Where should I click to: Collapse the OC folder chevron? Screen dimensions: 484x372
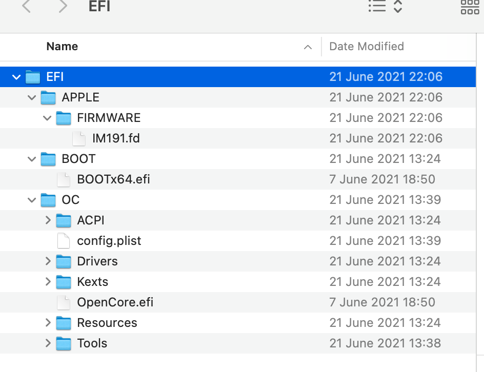point(32,200)
